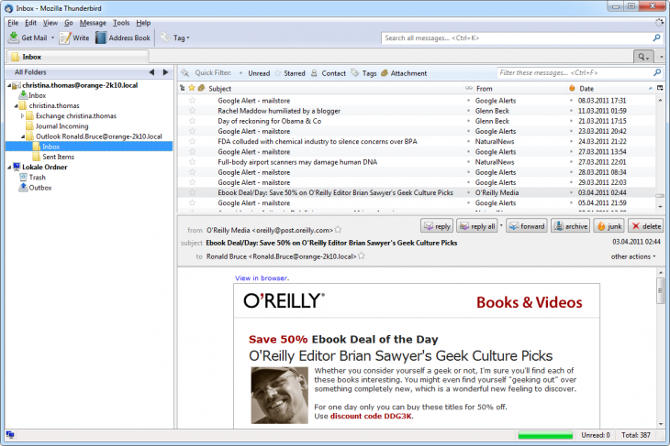670x446 pixels.
Task: Show previous folder view arrow
Action: (151, 72)
